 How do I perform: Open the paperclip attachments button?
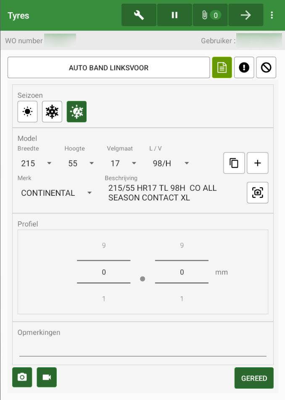tap(210, 15)
